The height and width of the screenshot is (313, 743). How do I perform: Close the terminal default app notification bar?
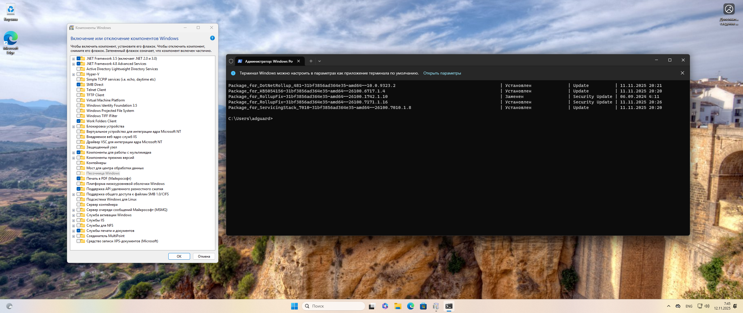682,73
